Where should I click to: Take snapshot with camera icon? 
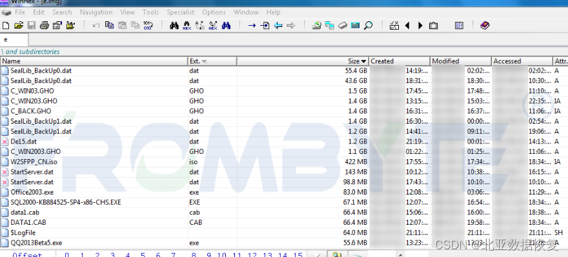pyautogui.click(x=433, y=26)
